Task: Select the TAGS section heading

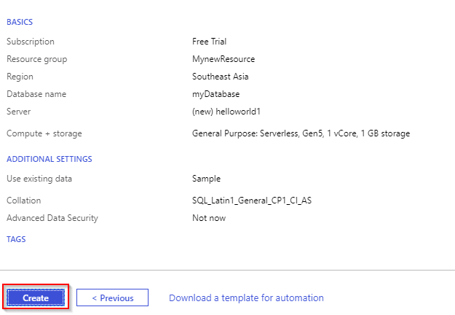Action: (x=16, y=239)
